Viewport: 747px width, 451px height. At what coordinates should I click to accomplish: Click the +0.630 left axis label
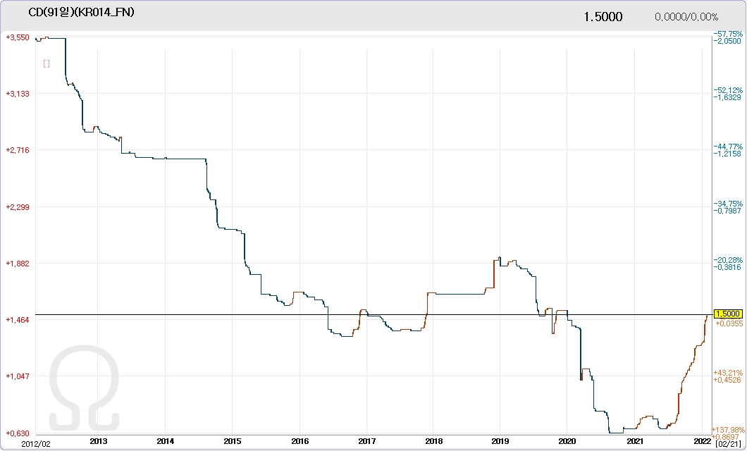click(17, 433)
